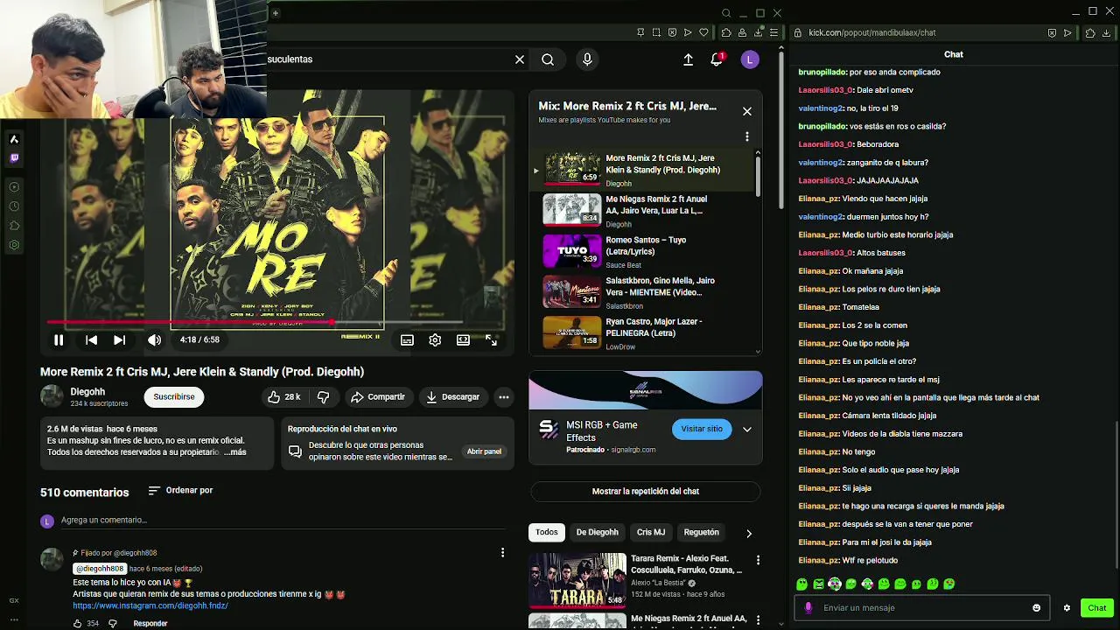The image size is (1120, 630).
Task: Expand ad options chevron beside Visitar sitio
Action: click(x=747, y=429)
